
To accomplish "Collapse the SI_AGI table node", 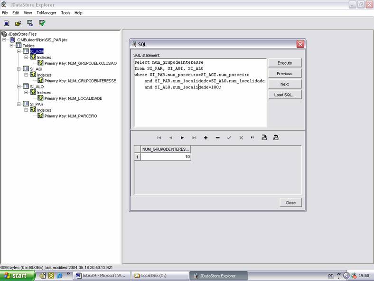I will 19,69.
